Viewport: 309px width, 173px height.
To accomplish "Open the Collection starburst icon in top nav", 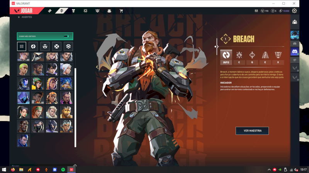I will click(85, 11).
